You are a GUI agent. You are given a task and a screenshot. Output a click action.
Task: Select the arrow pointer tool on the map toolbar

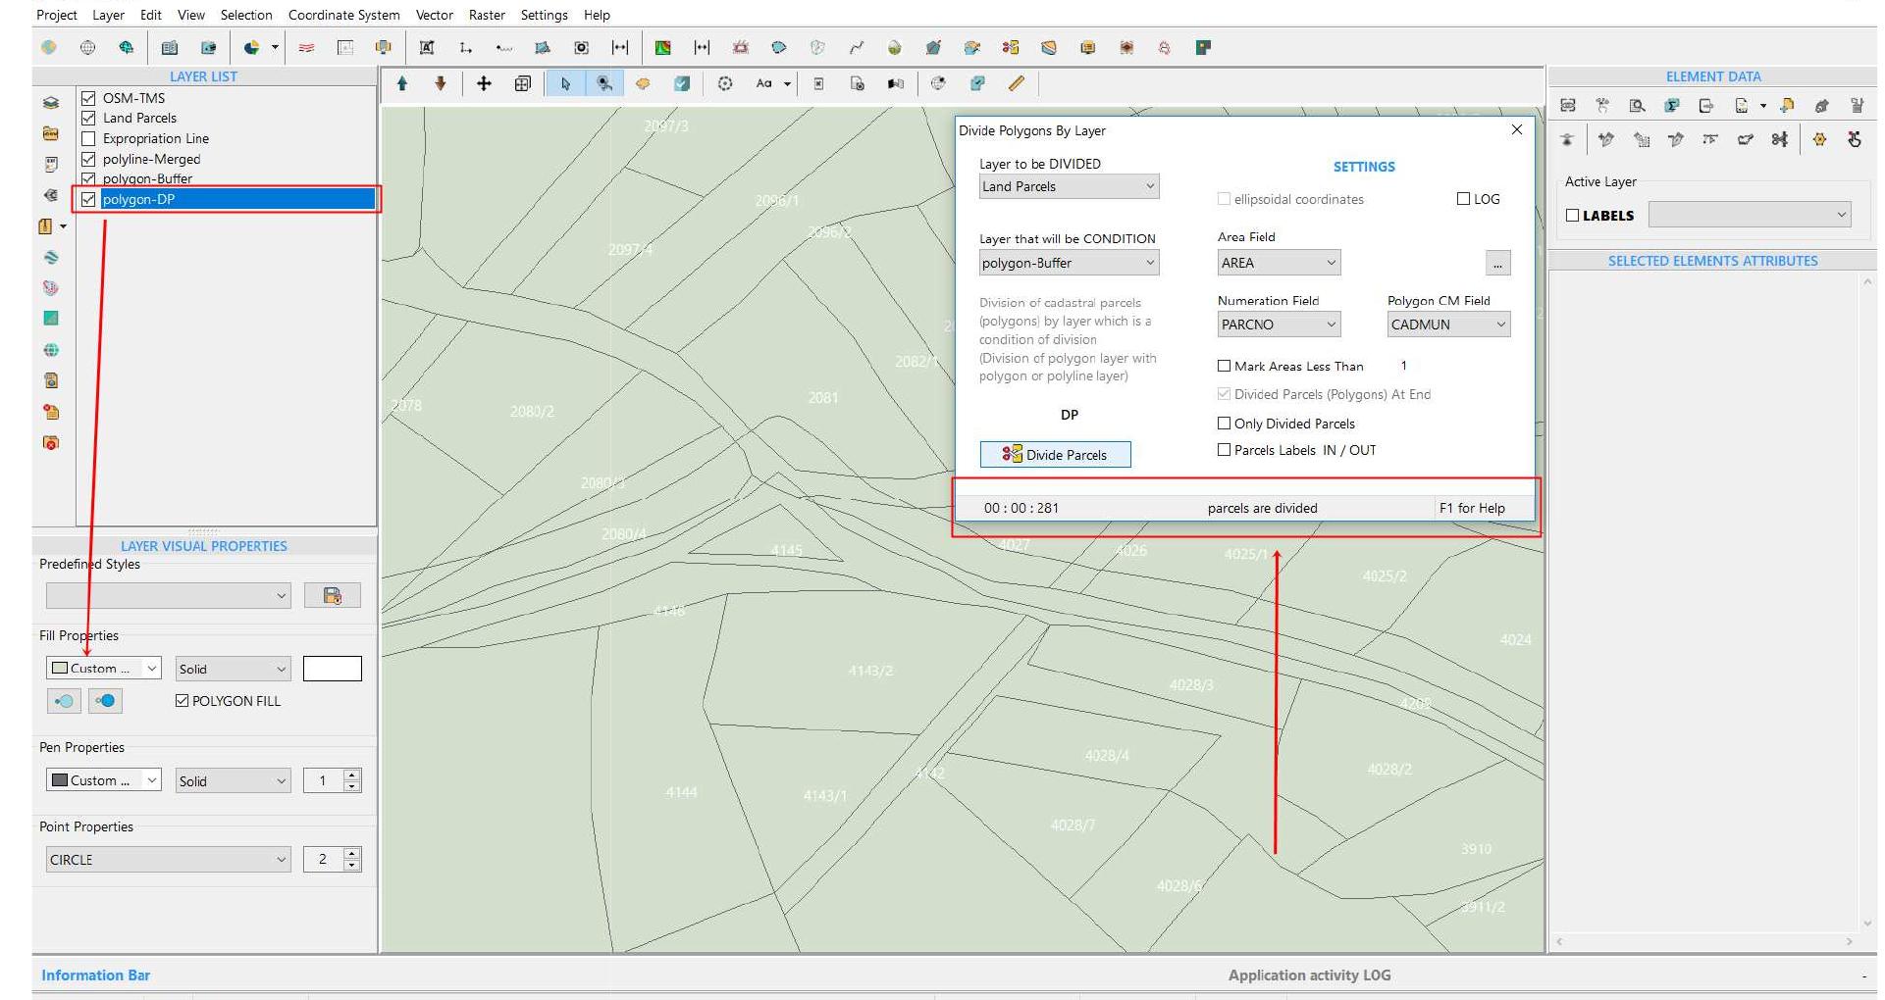coord(565,84)
